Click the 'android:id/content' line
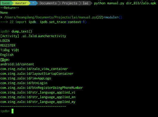 pos(17,64)
